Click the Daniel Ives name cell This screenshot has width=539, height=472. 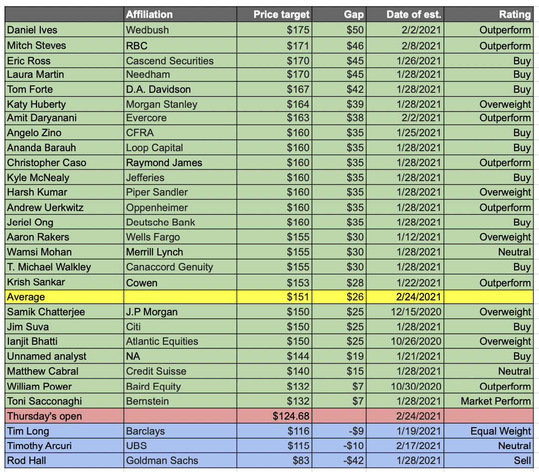click(x=64, y=29)
